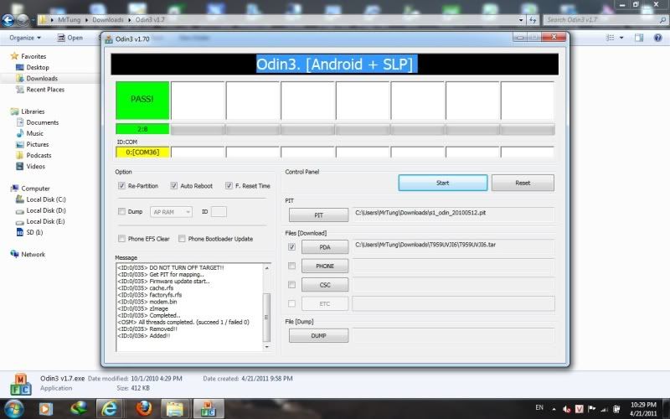
Task: Open the Organize menu in Explorer
Action: (25, 38)
